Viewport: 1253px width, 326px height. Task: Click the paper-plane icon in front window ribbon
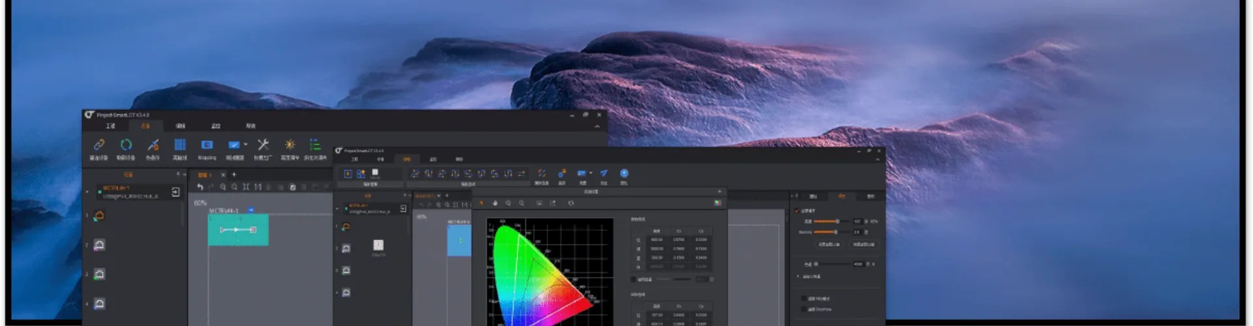click(604, 173)
